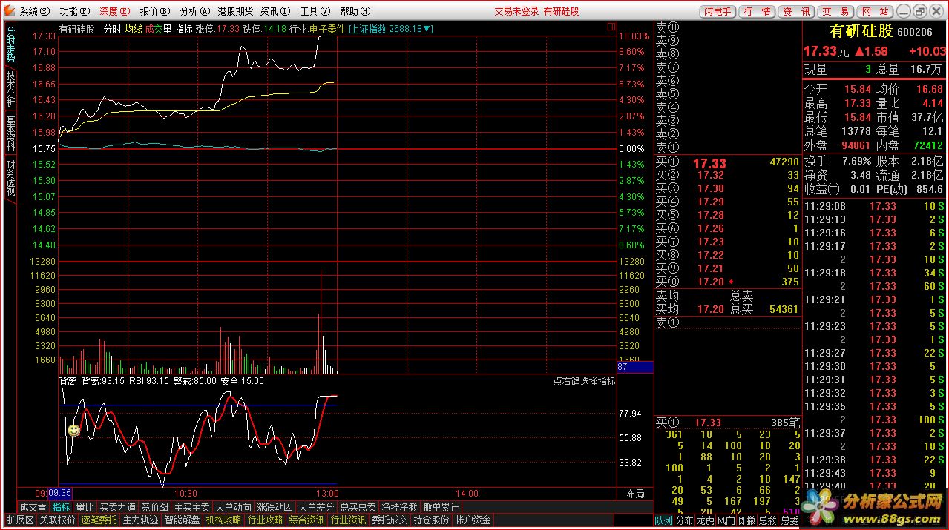Viewport: 949px width, 530px height.
Task: Open the 功能 menu
Action: (75, 11)
